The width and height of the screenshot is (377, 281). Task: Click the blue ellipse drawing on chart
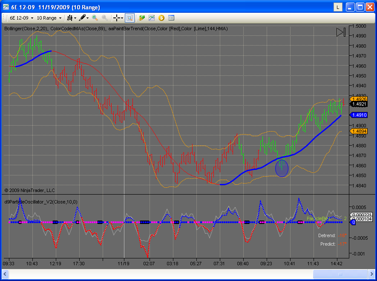282,168
